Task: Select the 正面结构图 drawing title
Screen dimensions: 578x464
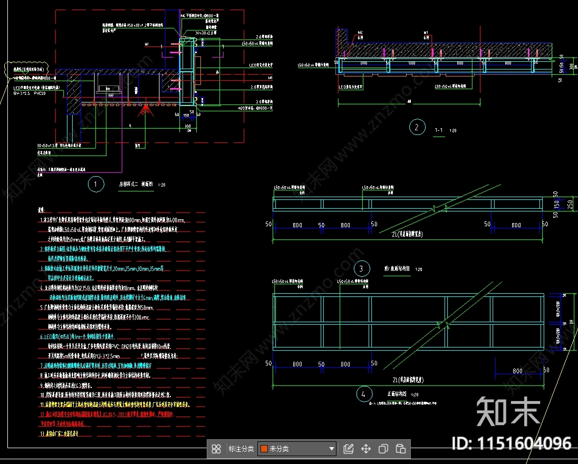Action: tap(397, 394)
